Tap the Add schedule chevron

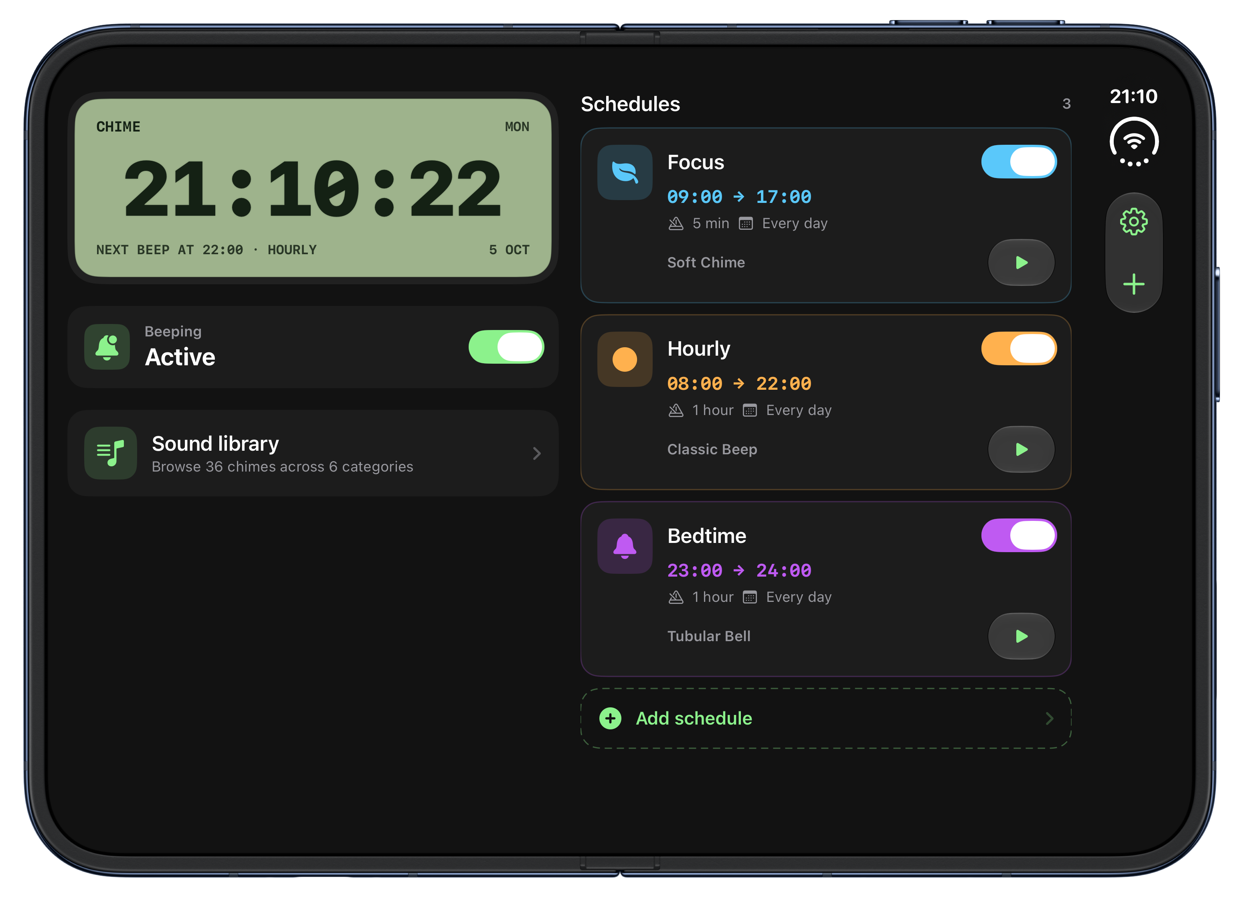pyautogui.click(x=1049, y=719)
